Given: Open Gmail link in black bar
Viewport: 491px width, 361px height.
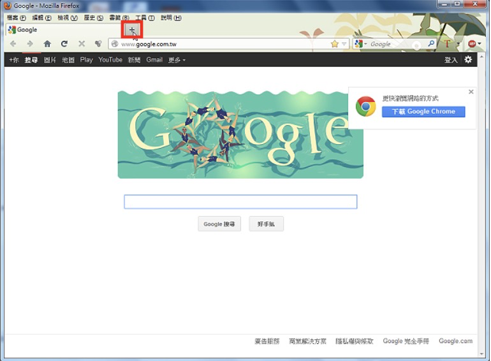Looking at the screenshot, I should pos(154,60).
